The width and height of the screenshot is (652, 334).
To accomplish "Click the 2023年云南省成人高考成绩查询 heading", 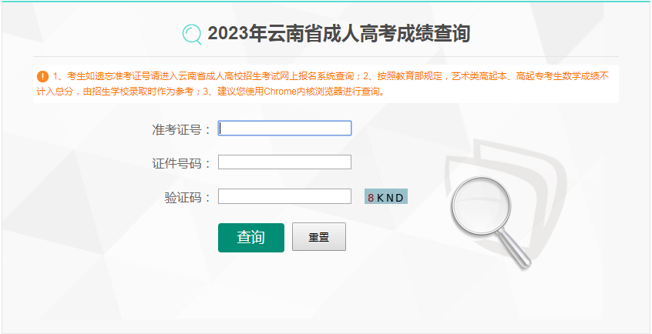I will click(x=339, y=34).
